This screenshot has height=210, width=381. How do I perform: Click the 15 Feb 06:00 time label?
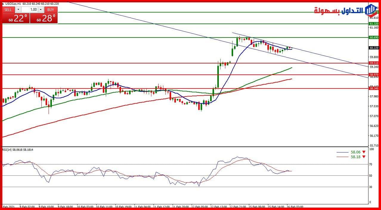[x=257, y=206]
